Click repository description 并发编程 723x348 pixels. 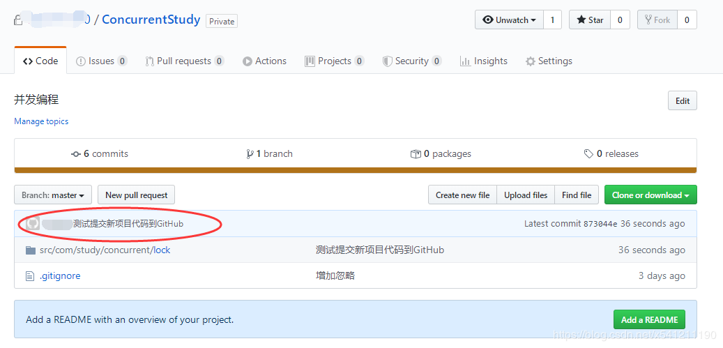36,99
